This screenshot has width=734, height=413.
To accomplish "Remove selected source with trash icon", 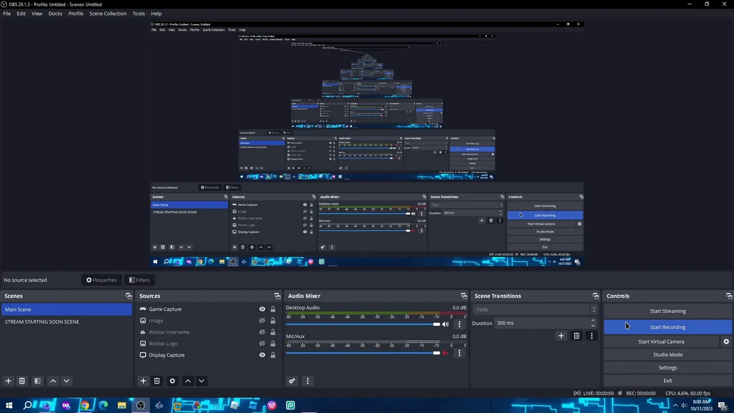I will (x=157, y=381).
